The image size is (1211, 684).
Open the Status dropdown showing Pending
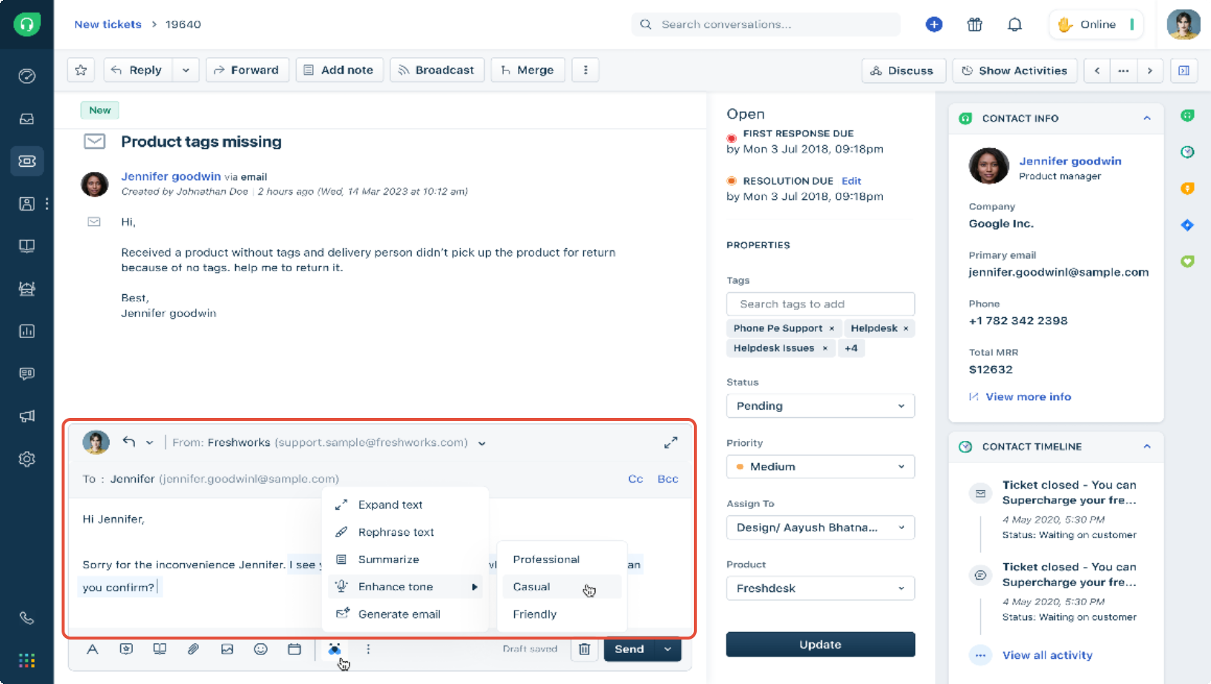(820, 406)
